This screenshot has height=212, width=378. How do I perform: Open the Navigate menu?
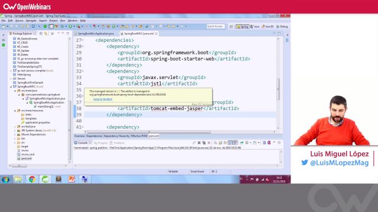[x=31, y=21]
